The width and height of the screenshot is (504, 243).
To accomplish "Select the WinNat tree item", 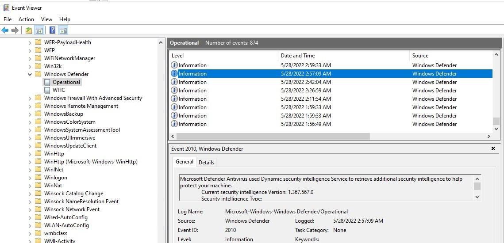I will coord(53,186).
